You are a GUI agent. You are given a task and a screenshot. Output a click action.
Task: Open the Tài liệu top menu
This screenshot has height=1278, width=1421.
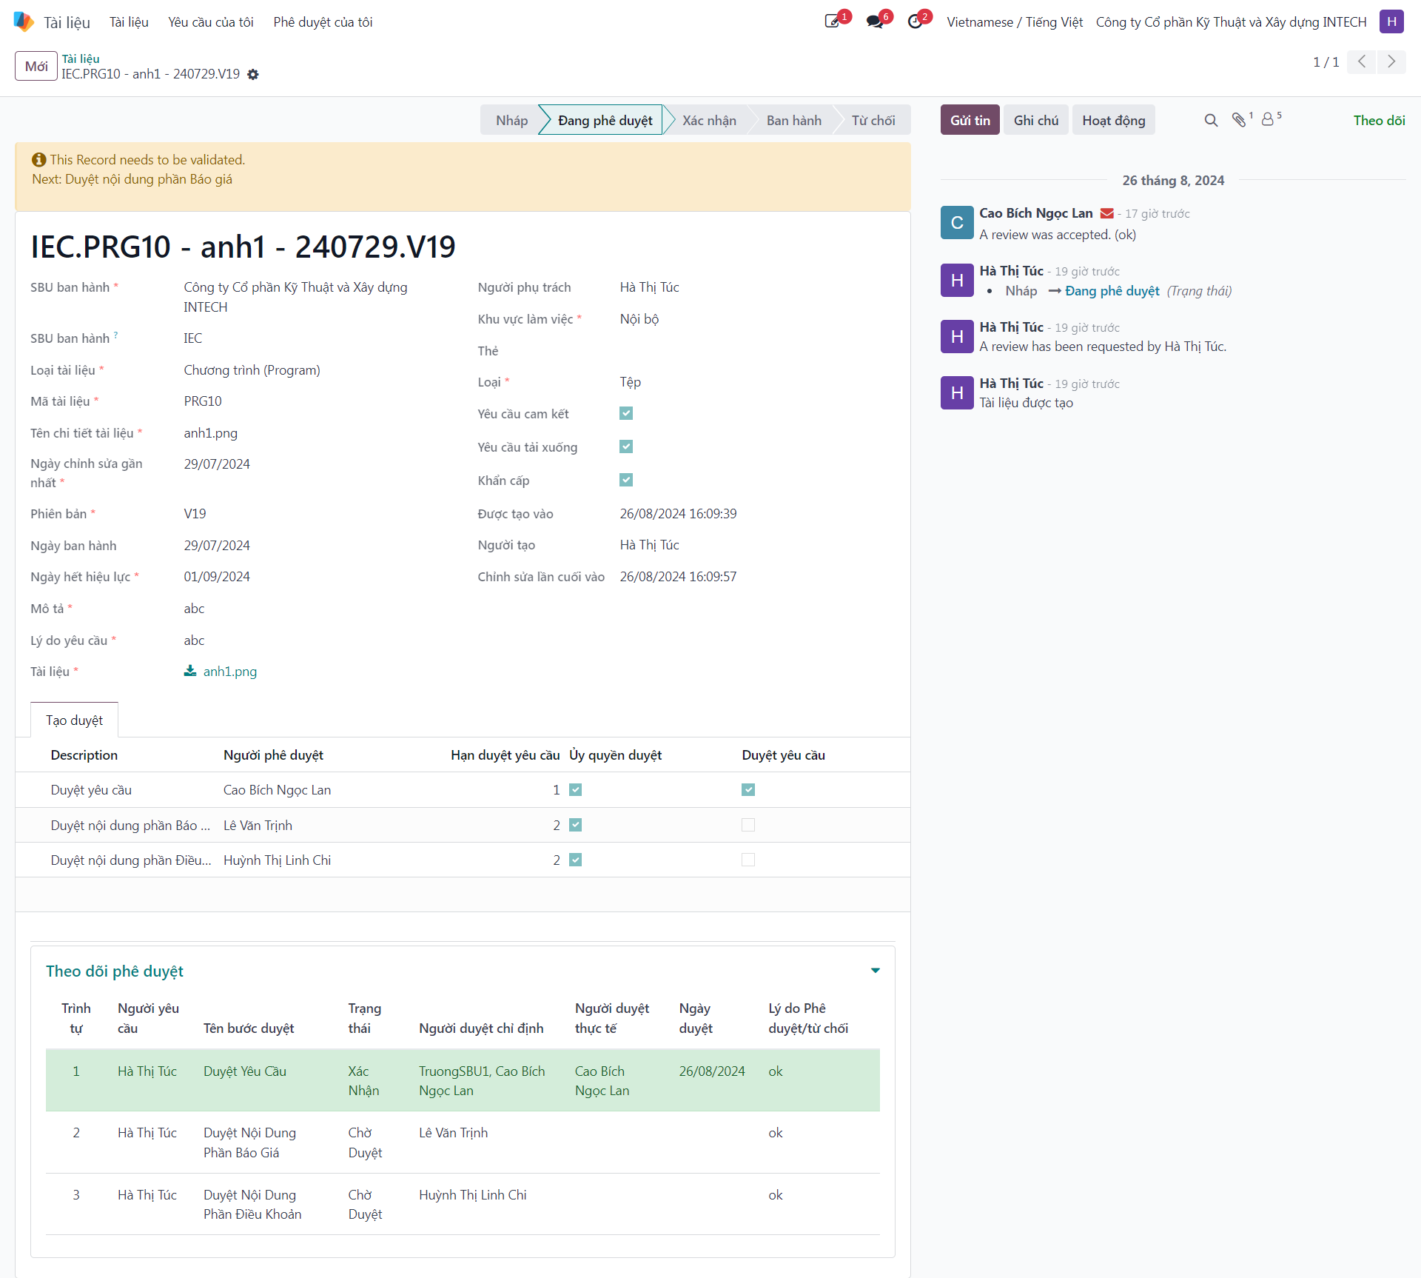click(129, 22)
